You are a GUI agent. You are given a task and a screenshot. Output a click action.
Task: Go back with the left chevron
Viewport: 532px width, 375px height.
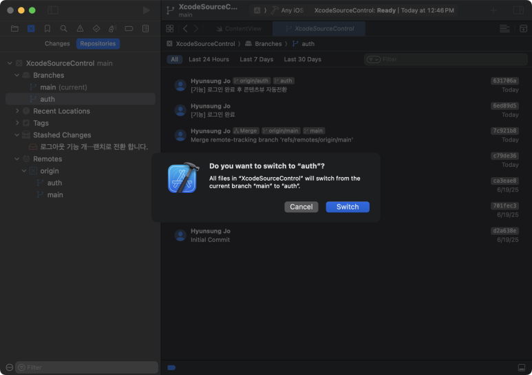pos(185,29)
